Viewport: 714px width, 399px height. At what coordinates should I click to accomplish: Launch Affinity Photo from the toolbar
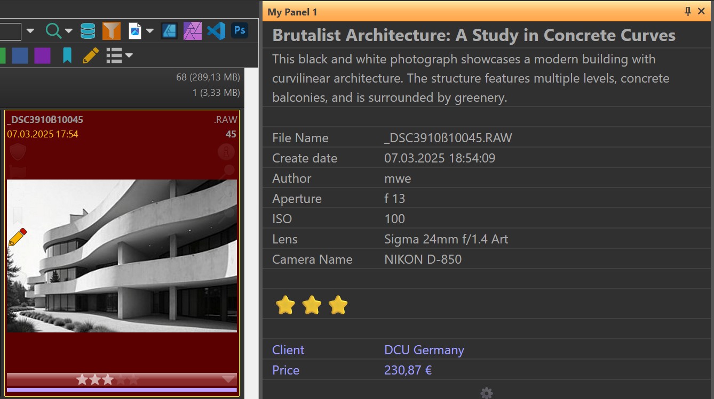[192, 31]
